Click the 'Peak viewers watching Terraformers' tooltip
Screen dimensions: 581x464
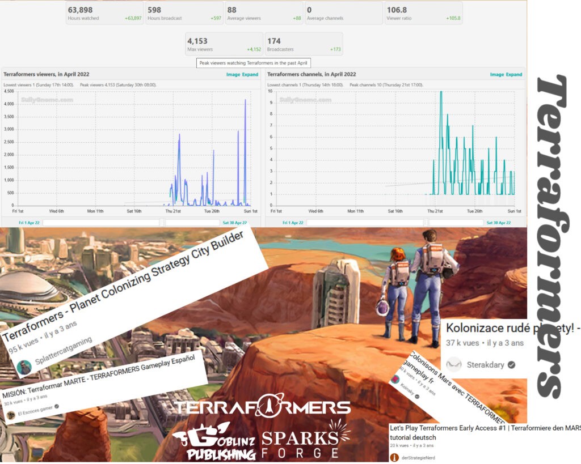pos(254,63)
